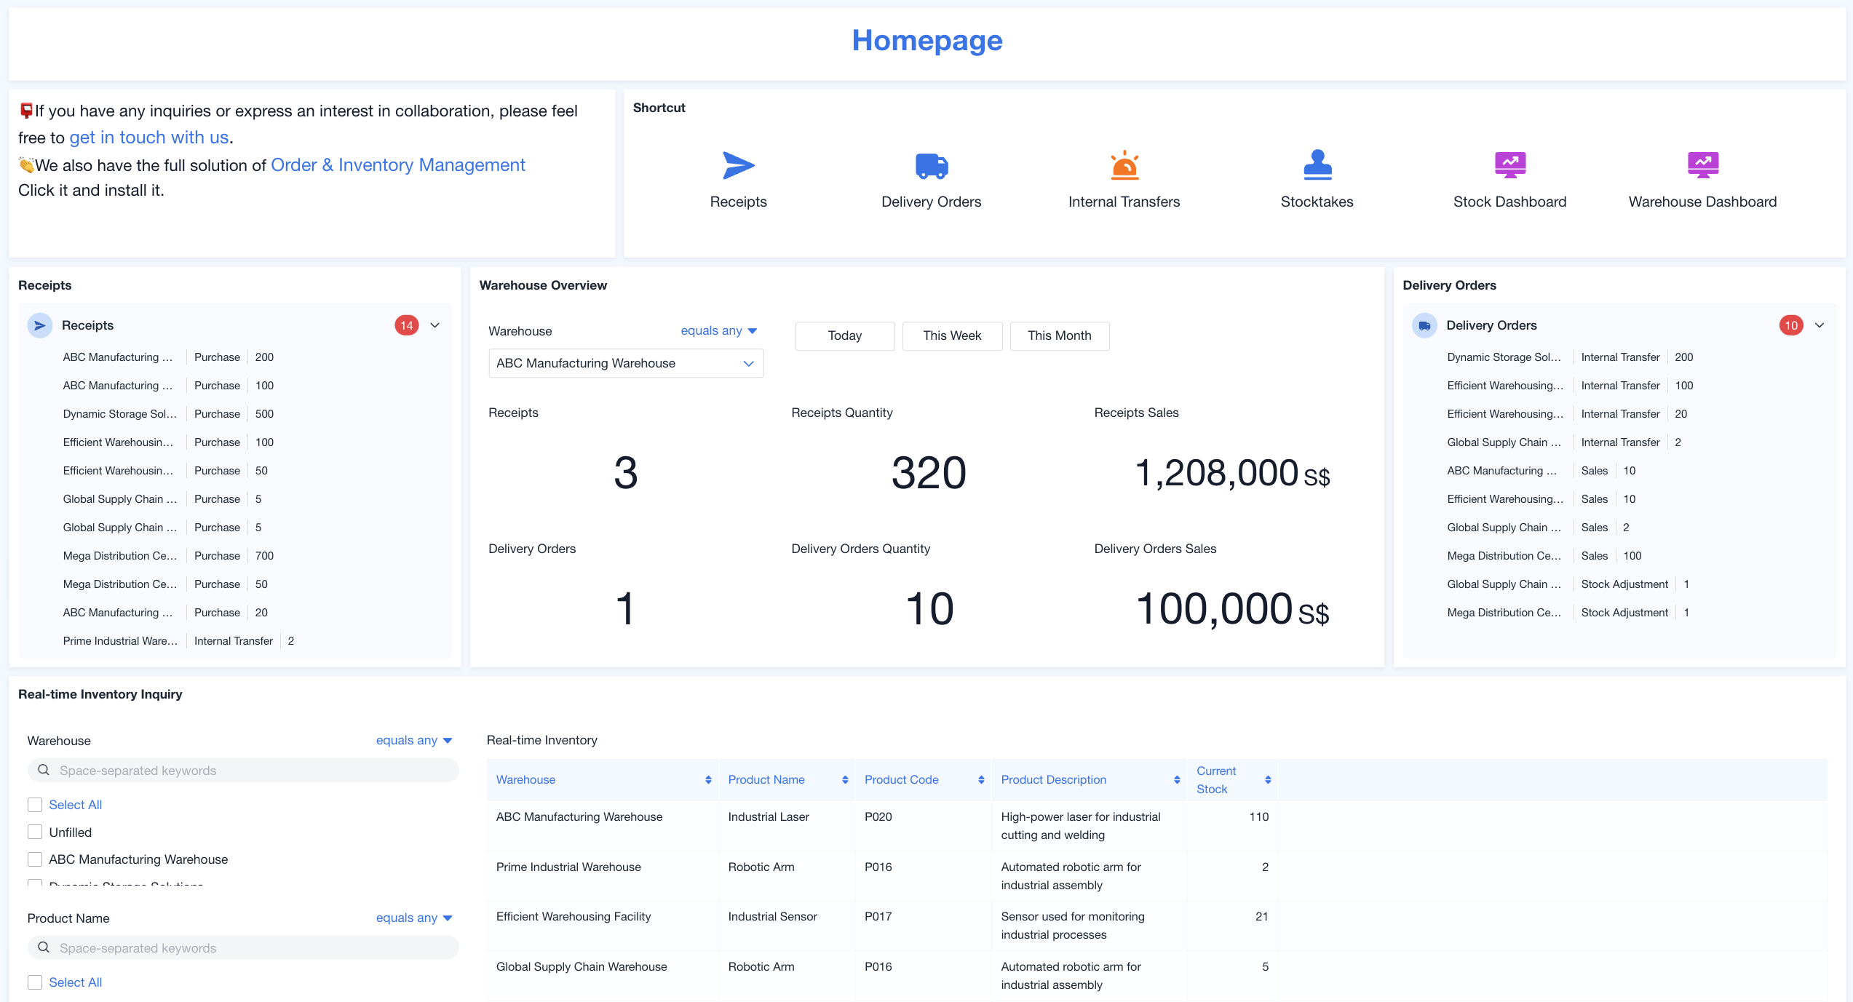The image size is (1853, 1002).
Task: Open the Stocktakes stamp shortcut icon
Action: [1317, 165]
